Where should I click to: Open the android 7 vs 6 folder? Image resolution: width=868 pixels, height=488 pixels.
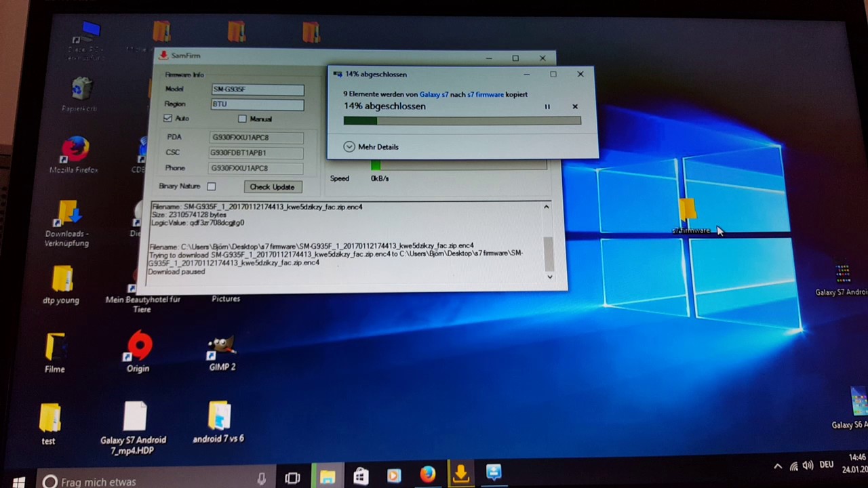coord(218,422)
